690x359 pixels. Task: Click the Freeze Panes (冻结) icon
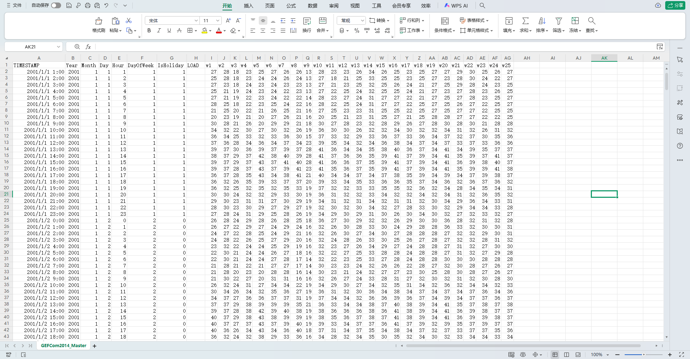575,21
